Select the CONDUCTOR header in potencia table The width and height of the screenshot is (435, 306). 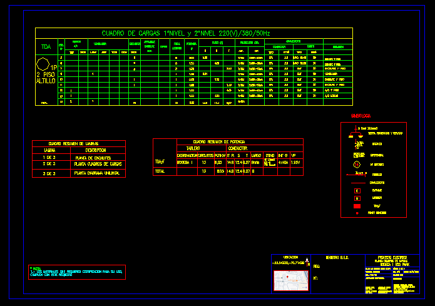click(x=238, y=148)
